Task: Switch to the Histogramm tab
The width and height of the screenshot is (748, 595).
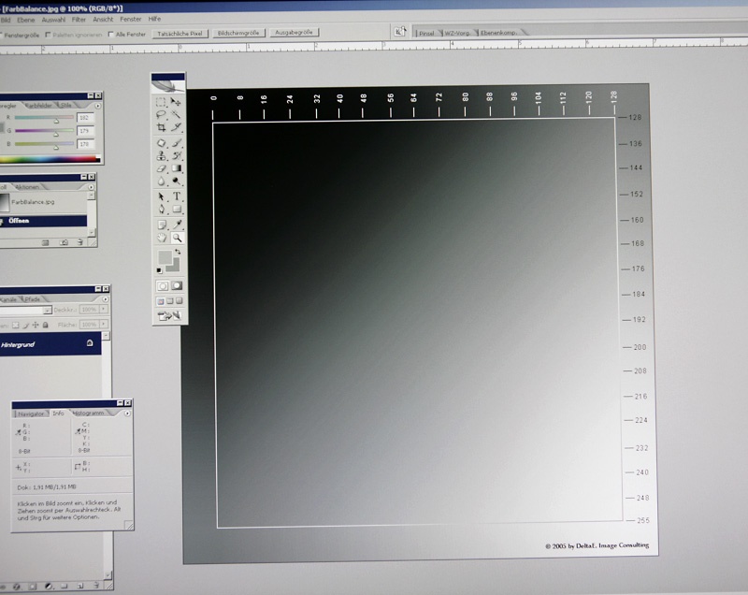Action: click(88, 413)
